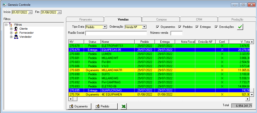
Task: Select the FW-CAMPINAS row
Action: pyautogui.click(x=159, y=82)
